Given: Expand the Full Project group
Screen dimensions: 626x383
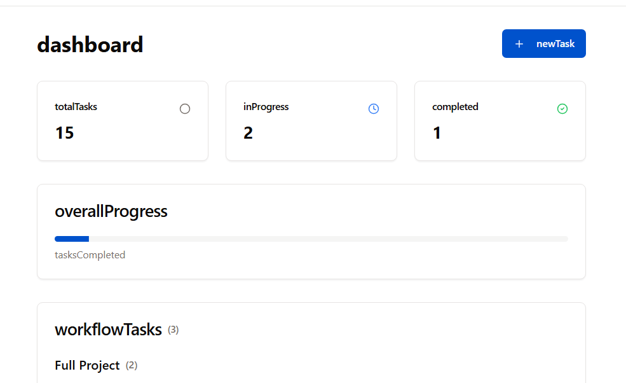Looking at the screenshot, I should point(87,365).
